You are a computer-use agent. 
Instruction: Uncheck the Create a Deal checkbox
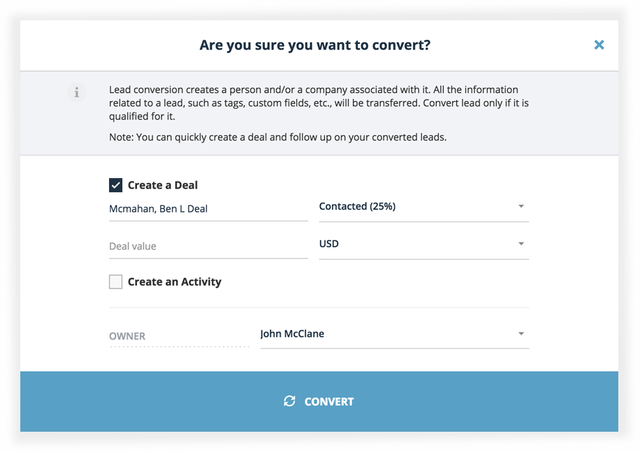(116, 185)
